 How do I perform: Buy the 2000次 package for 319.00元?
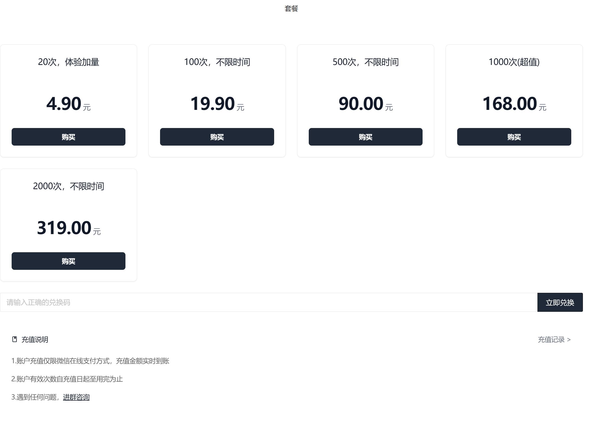click(68, 261)
